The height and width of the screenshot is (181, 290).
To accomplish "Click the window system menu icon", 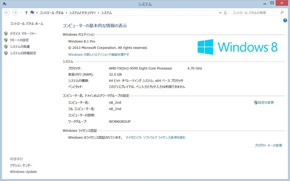I will pos(4,4).
